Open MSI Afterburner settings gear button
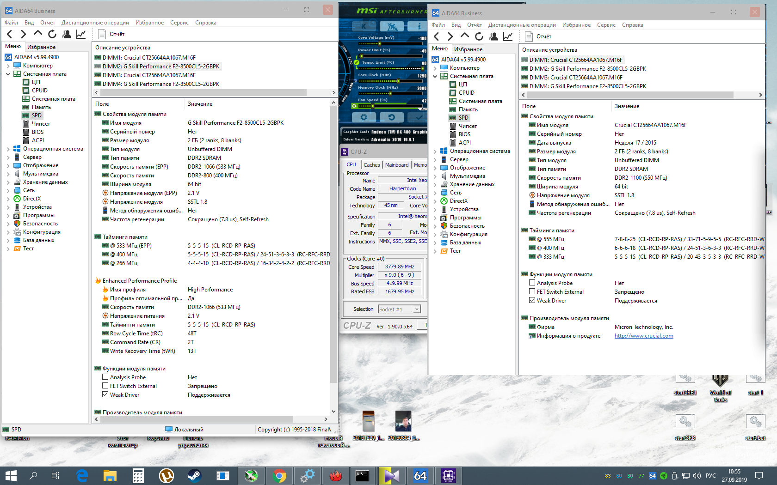777x485 pixels. pos(364,117)
